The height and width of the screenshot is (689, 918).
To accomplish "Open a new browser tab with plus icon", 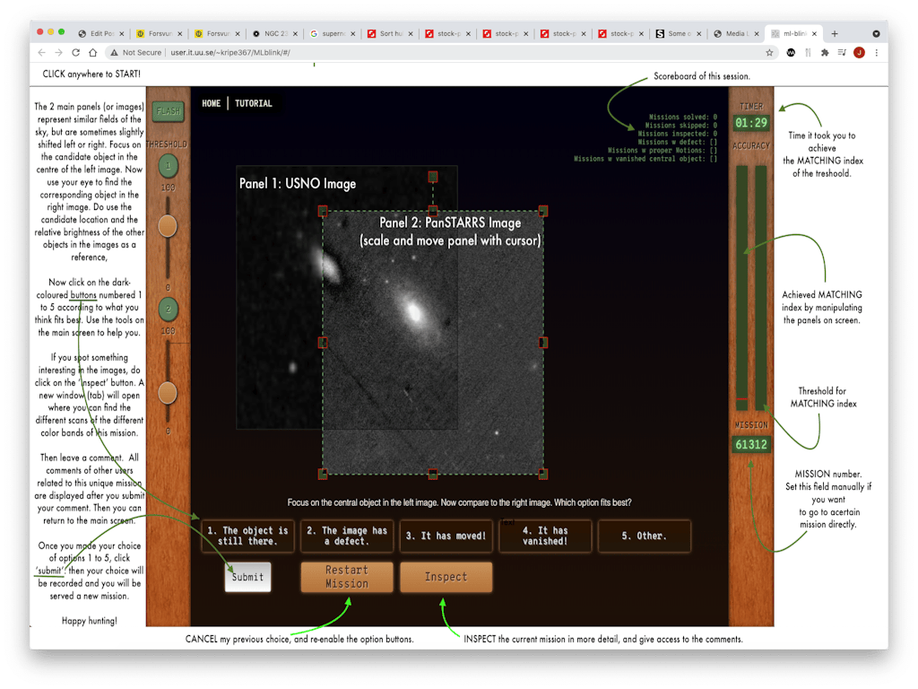I will (835, 33).
